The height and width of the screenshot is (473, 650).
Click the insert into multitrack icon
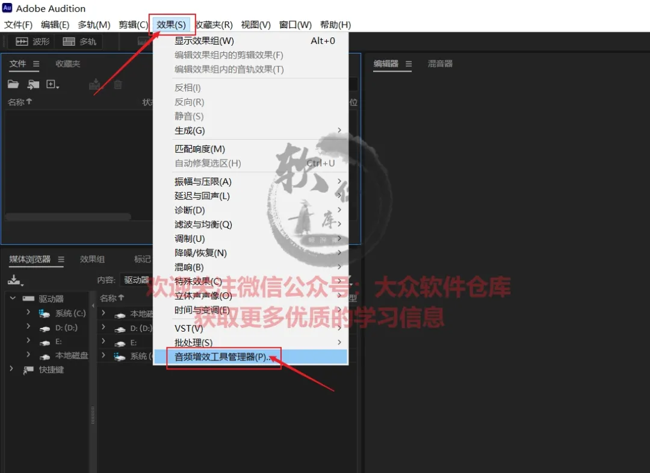[95, 85]
